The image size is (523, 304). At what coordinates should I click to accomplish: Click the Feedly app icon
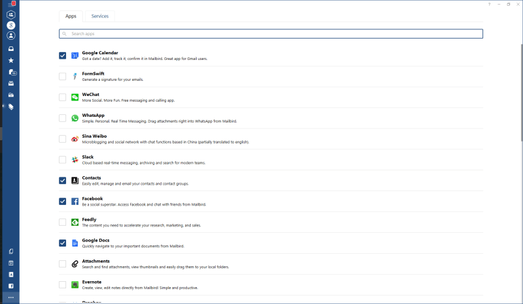[75, 222]
